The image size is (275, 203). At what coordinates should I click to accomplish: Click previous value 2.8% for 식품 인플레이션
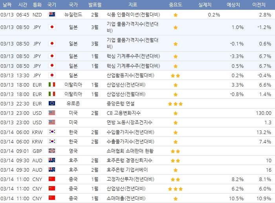(x=265, y=15)
